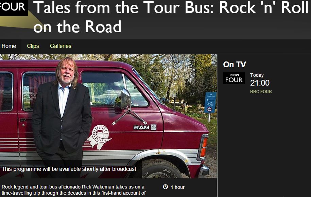Click the Today broadcast date label
This screenshot has width=311, height=197.
pyautogui.click(x=257, y=75)
